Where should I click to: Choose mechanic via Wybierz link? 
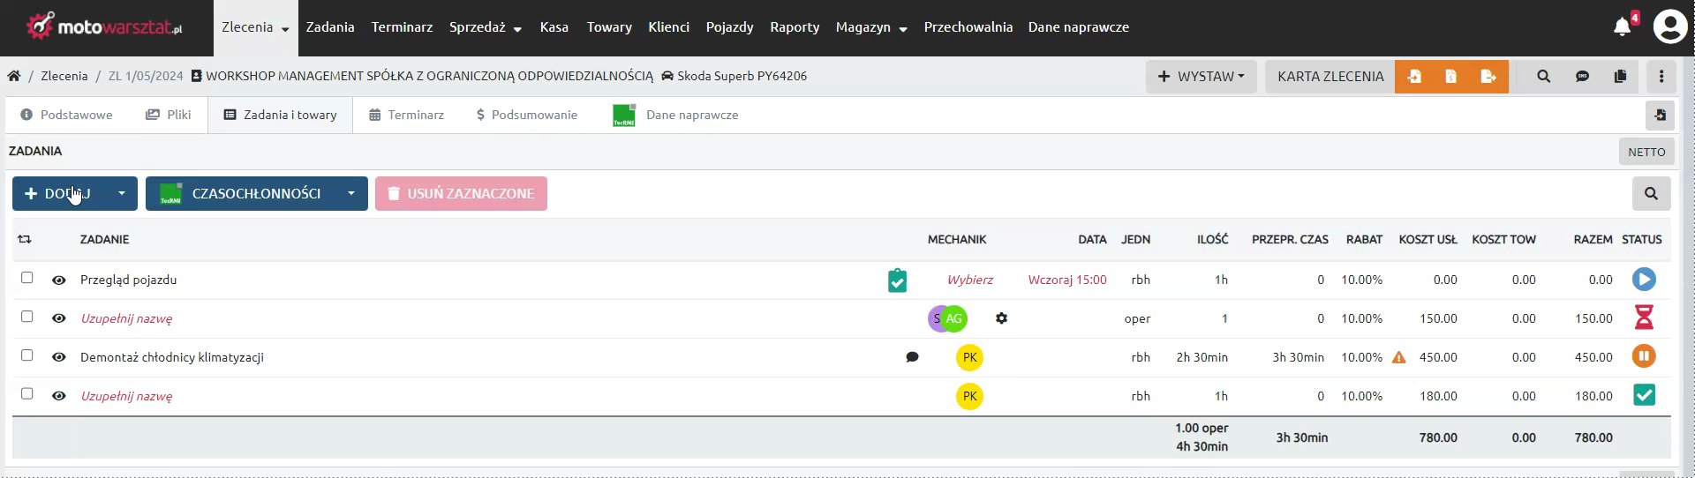[969, 280]
